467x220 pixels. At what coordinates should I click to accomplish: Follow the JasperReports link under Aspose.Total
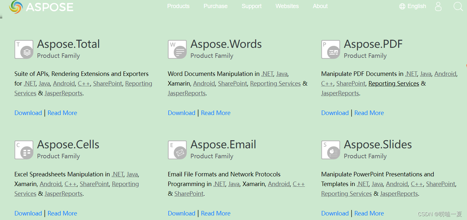[x=64, y=93]
